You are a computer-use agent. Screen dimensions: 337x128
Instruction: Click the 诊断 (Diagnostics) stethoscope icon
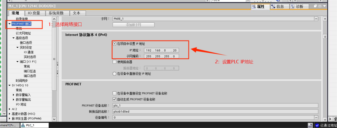293,7
